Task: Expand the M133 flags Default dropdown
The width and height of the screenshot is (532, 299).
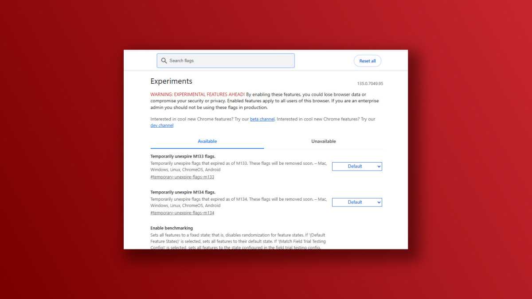Action: tap(357, 166)
